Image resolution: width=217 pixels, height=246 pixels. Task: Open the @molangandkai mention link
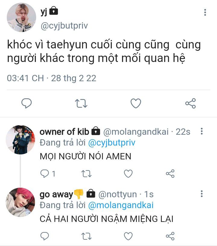click(x=121, y=205)
